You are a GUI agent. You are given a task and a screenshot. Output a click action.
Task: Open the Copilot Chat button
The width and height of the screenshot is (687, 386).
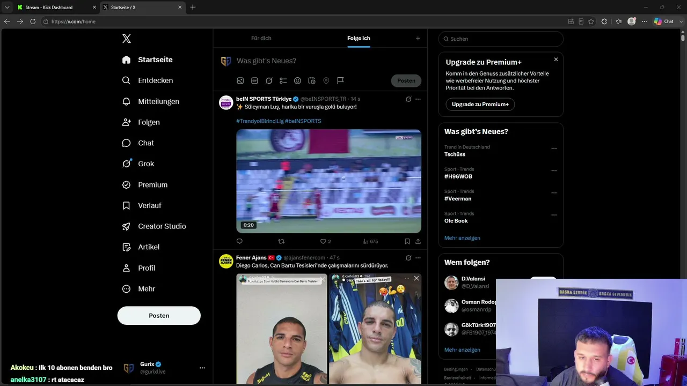click(664, 21)
